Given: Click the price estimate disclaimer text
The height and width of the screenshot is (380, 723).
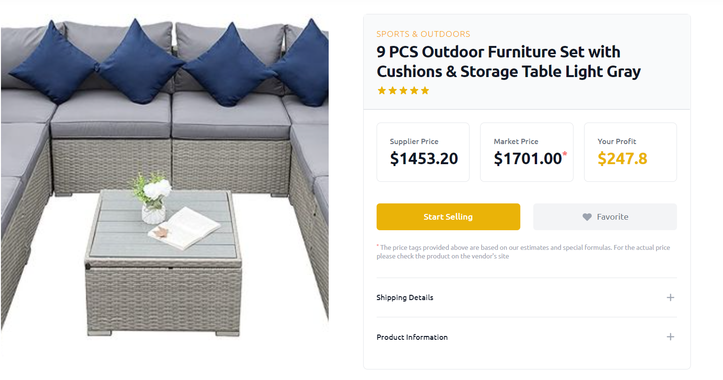Looking at the screenshot, I should pos(523,252).
